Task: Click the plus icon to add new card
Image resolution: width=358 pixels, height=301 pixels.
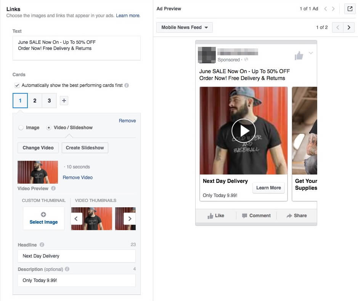Action: 64,100
